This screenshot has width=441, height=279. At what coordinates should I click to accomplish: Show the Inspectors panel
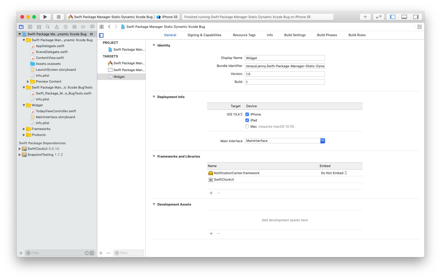416,17
